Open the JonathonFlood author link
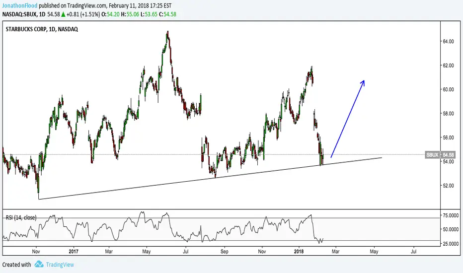The image size is (463, 273). (20, 5)
